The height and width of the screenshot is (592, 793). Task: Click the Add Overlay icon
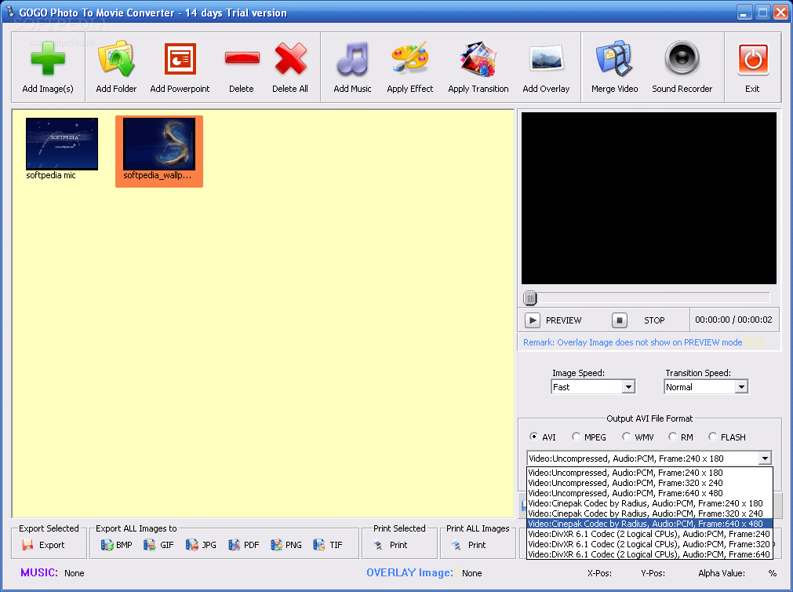546,59
